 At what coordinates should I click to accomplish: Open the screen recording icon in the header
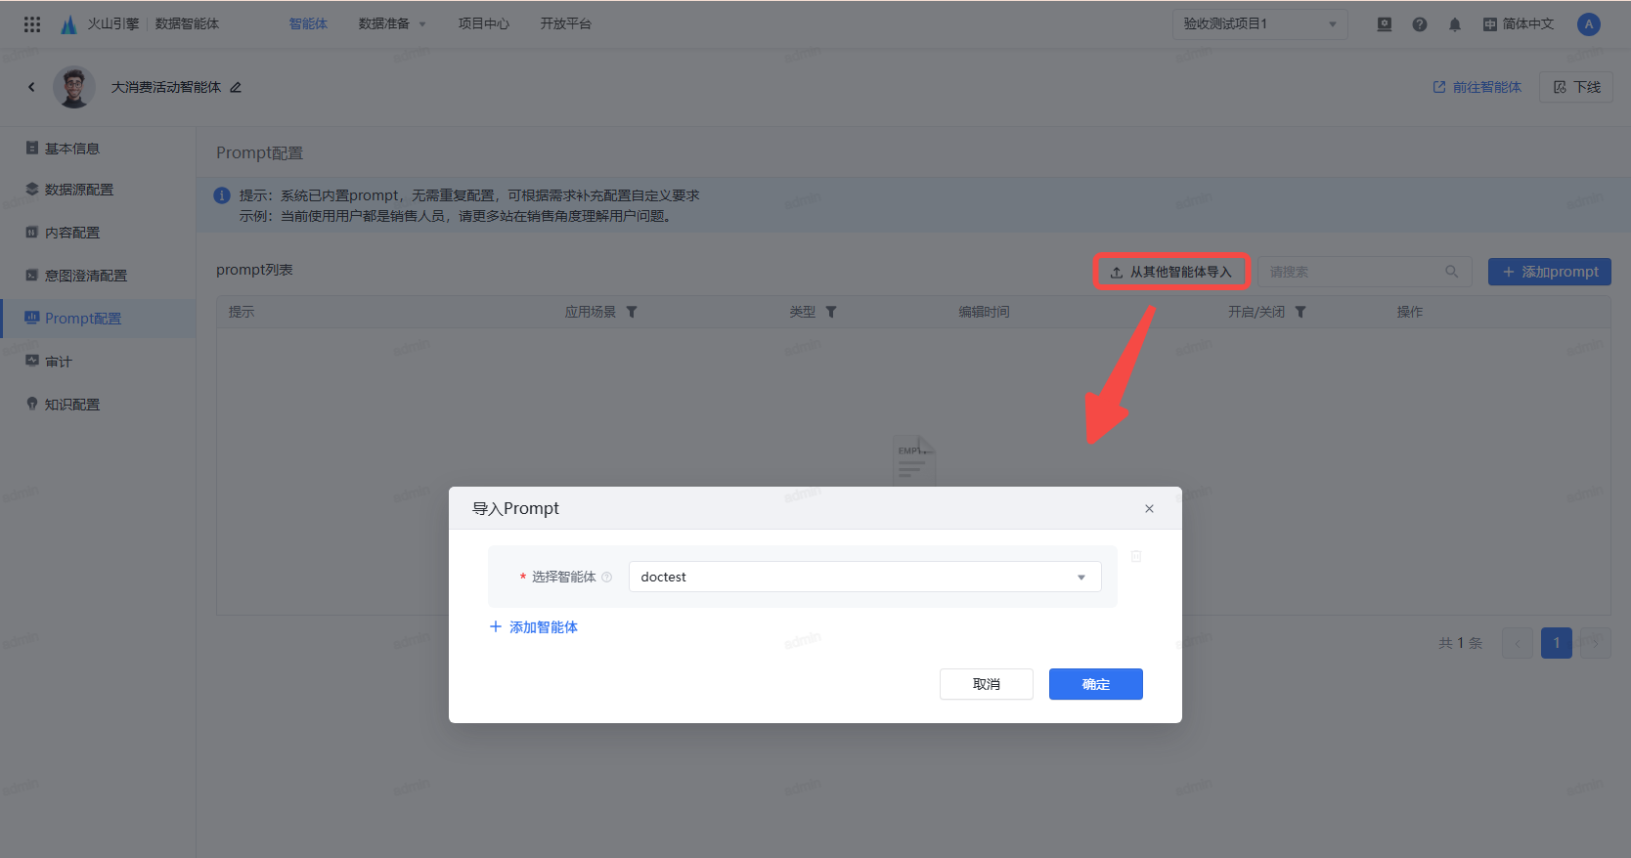point(1385,24)
